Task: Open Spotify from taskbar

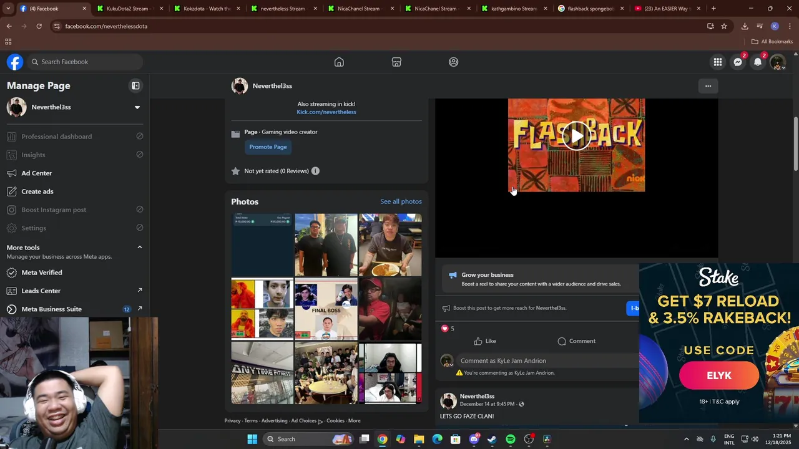Action: pyautogui.click(x=511, y=439)
